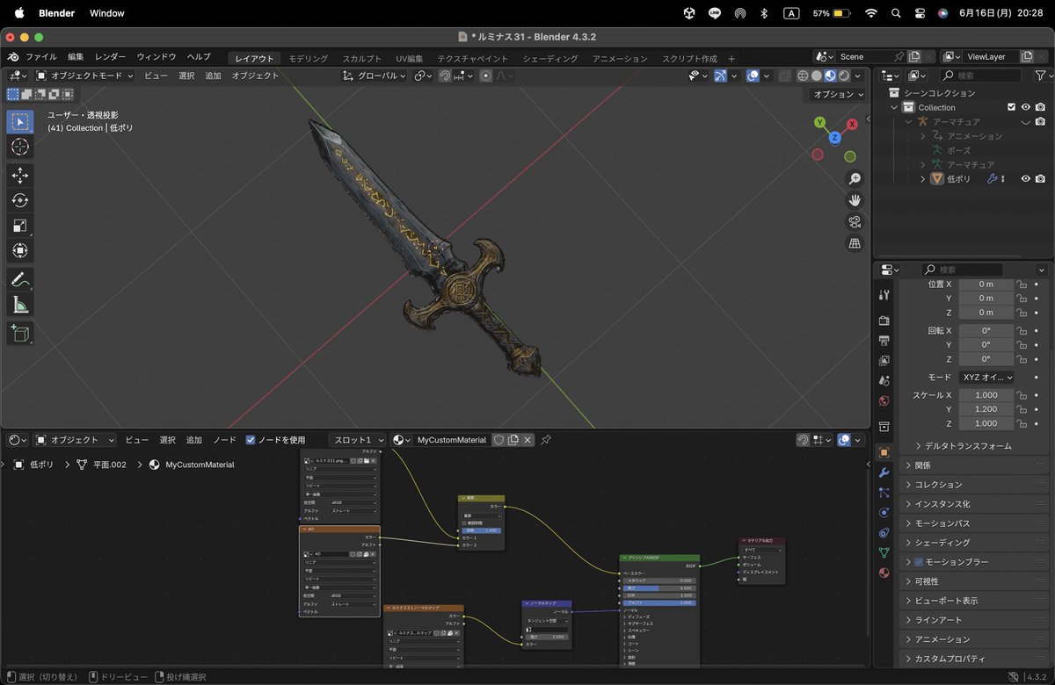This screenshot has width=1055, height=685.
Task: Activate the Scale tool
Action: click(20, 226)
